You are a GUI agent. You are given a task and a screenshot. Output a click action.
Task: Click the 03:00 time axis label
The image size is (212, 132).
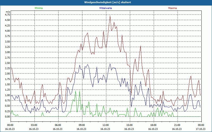tap(34, 125)
